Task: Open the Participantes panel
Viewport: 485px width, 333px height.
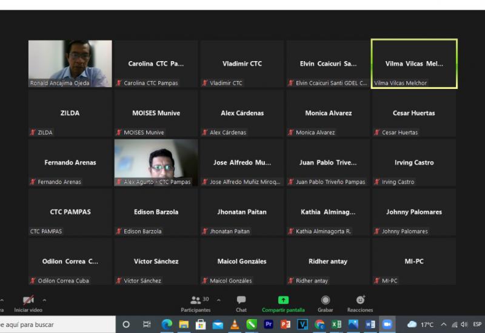Action: (x=196, y=303)
